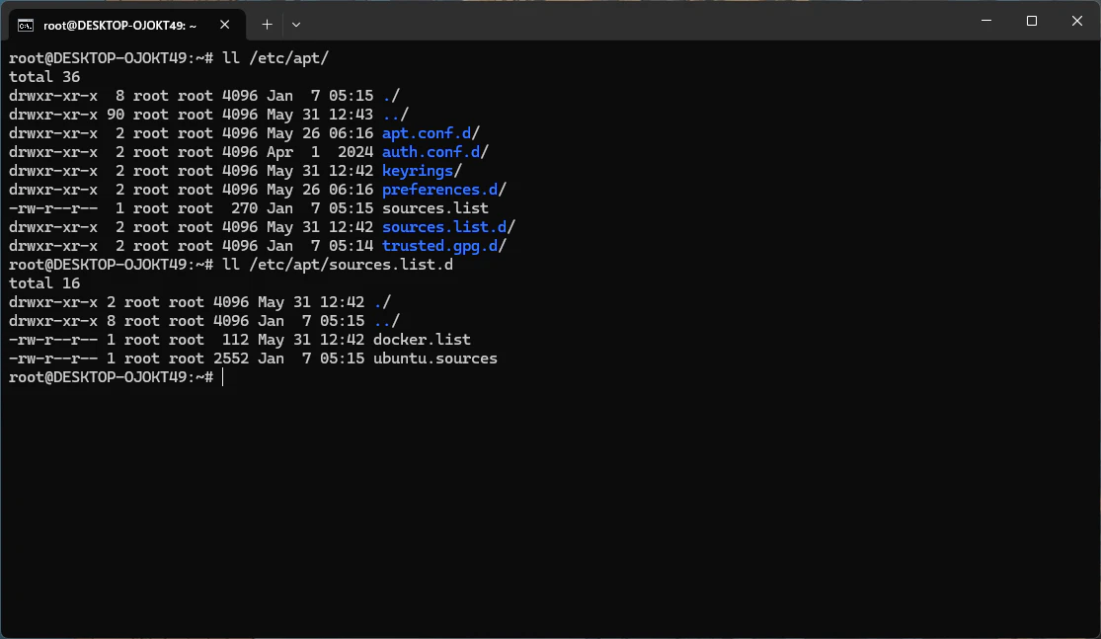Click the apt.conf.d directory name
Viewport: 1101px width, 639px height.
coord(427,133)
